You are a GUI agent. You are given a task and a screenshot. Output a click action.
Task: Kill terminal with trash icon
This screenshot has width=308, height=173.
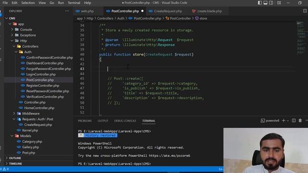[300, 121]
